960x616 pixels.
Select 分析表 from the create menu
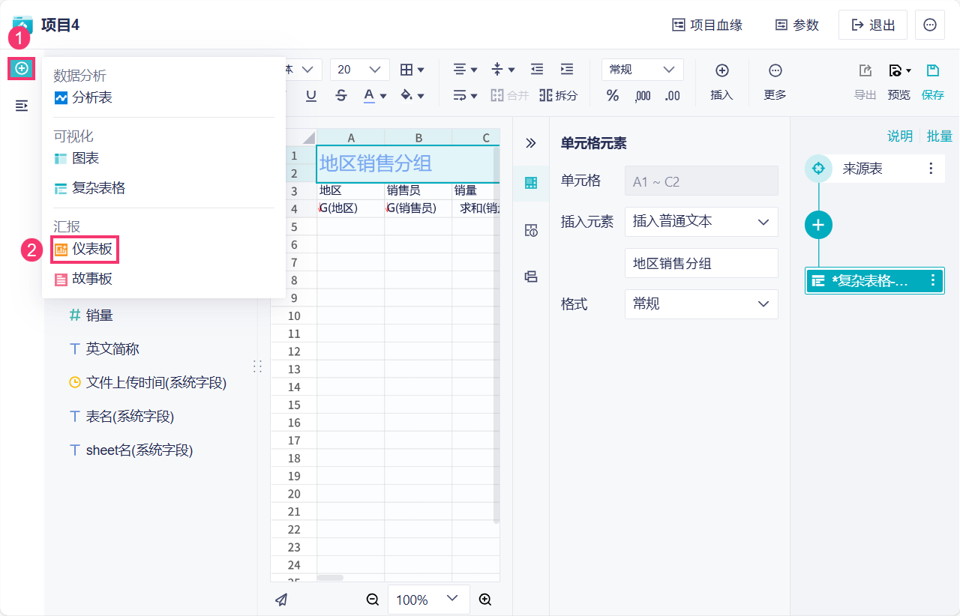[x=83, y=97]
